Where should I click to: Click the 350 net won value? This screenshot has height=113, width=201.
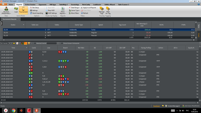pos(87,82)
